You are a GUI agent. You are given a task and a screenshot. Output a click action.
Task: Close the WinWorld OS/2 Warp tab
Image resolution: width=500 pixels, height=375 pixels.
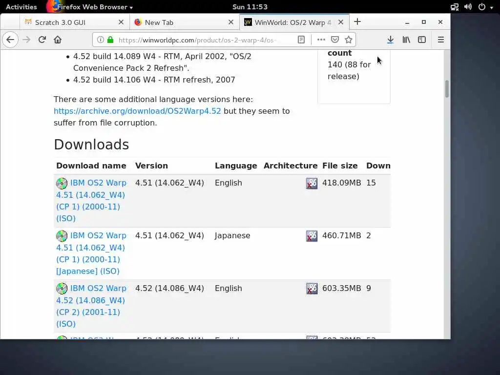pos(340,22)
